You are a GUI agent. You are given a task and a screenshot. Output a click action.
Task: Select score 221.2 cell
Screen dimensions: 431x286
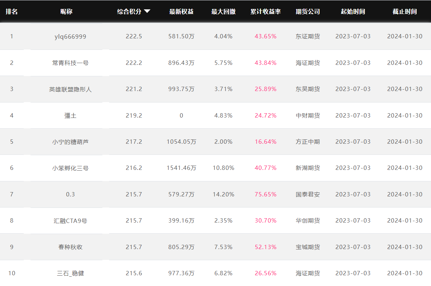pyautogui.click(x=134, y=89)
